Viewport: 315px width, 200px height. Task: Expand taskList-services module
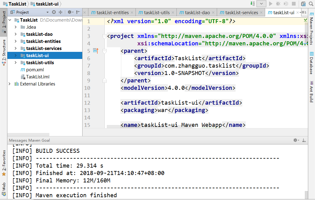(16, 48)
